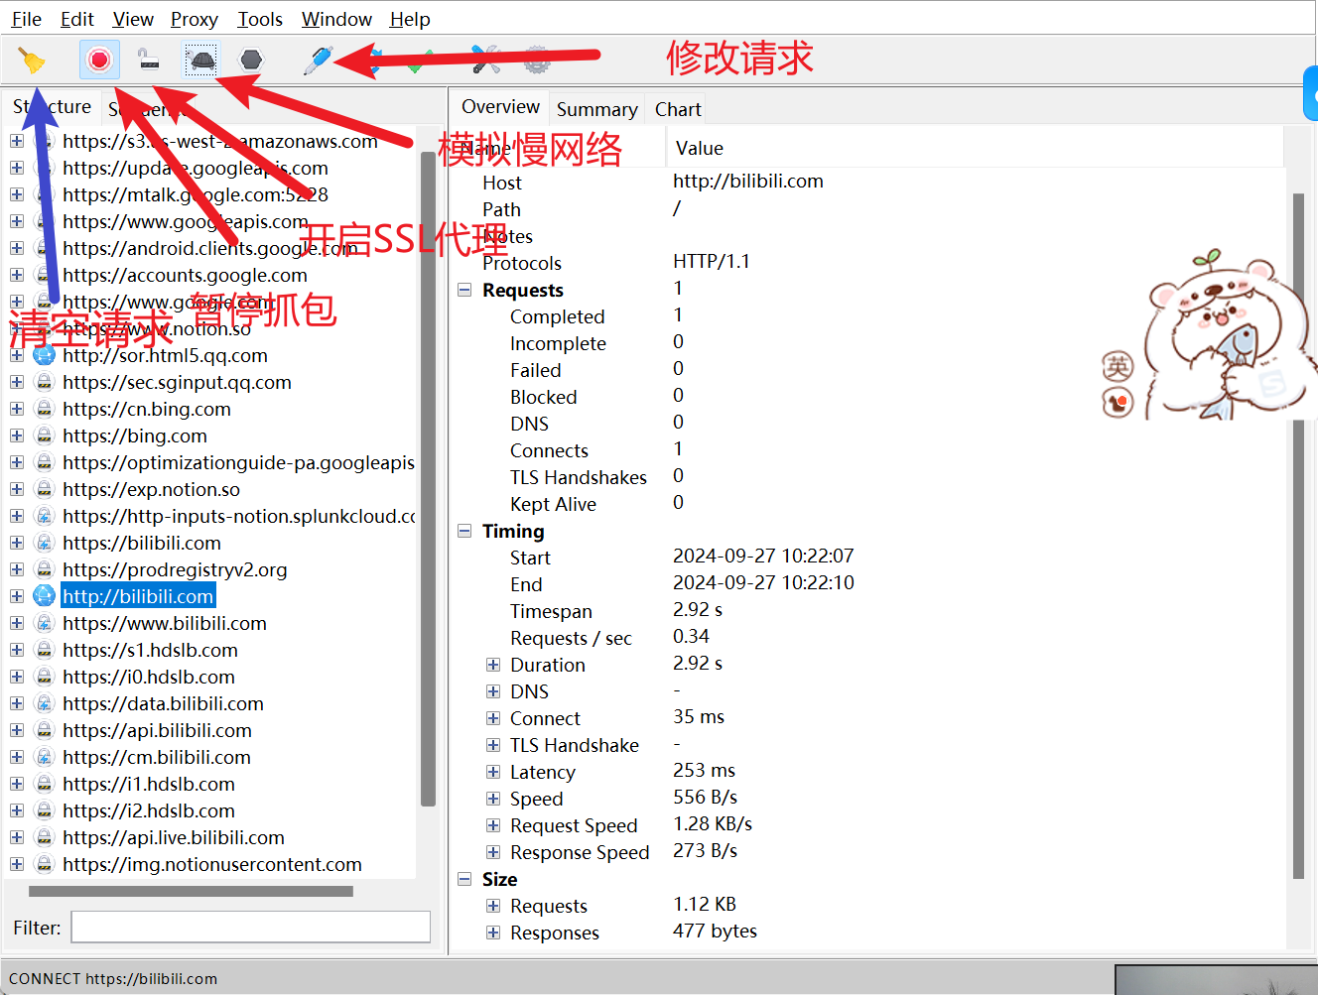The image size is (1318, 995).
Task: Select the https://optimizationguide-pa.googleapis row
Action: [x=238, y=462]
